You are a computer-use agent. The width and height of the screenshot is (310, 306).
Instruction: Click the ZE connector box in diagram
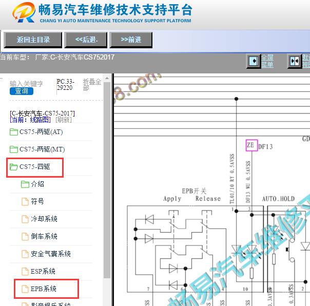point(251,145)
